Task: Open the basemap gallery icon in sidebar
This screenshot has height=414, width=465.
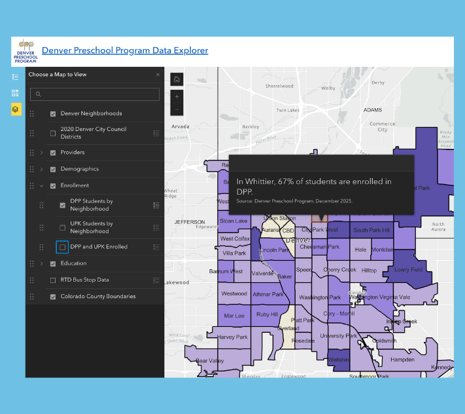Action: click(16, 93)
